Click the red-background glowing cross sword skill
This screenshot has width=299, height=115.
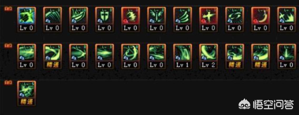click(208, 16)
